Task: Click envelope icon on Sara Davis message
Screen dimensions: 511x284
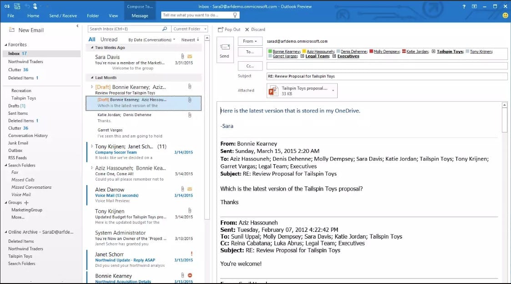Action: (190, 57)
